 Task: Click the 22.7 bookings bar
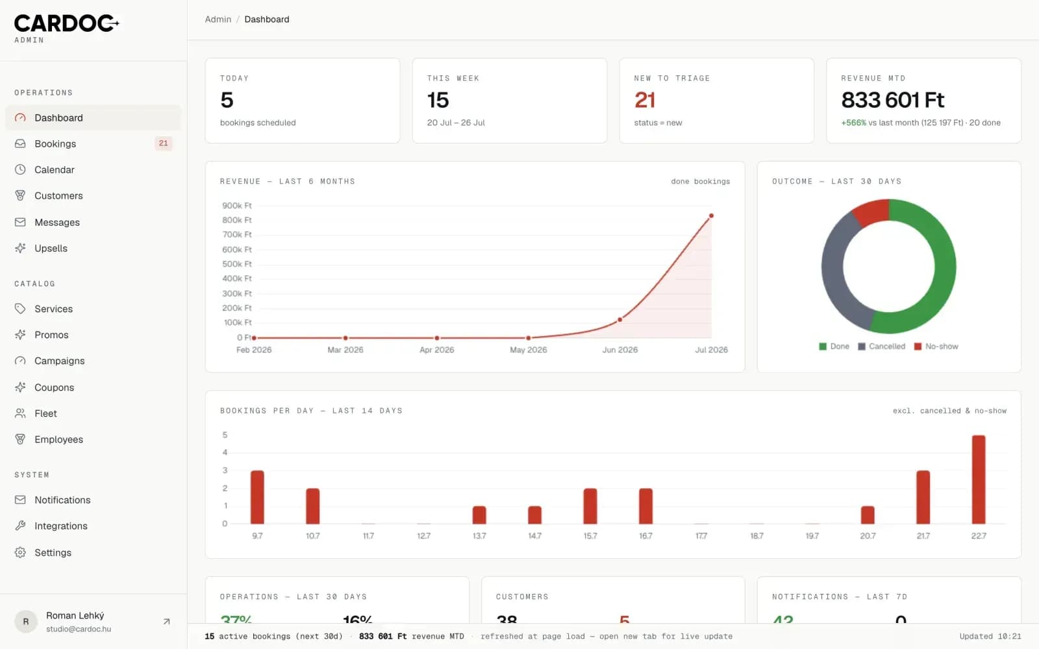pos(979,480)
